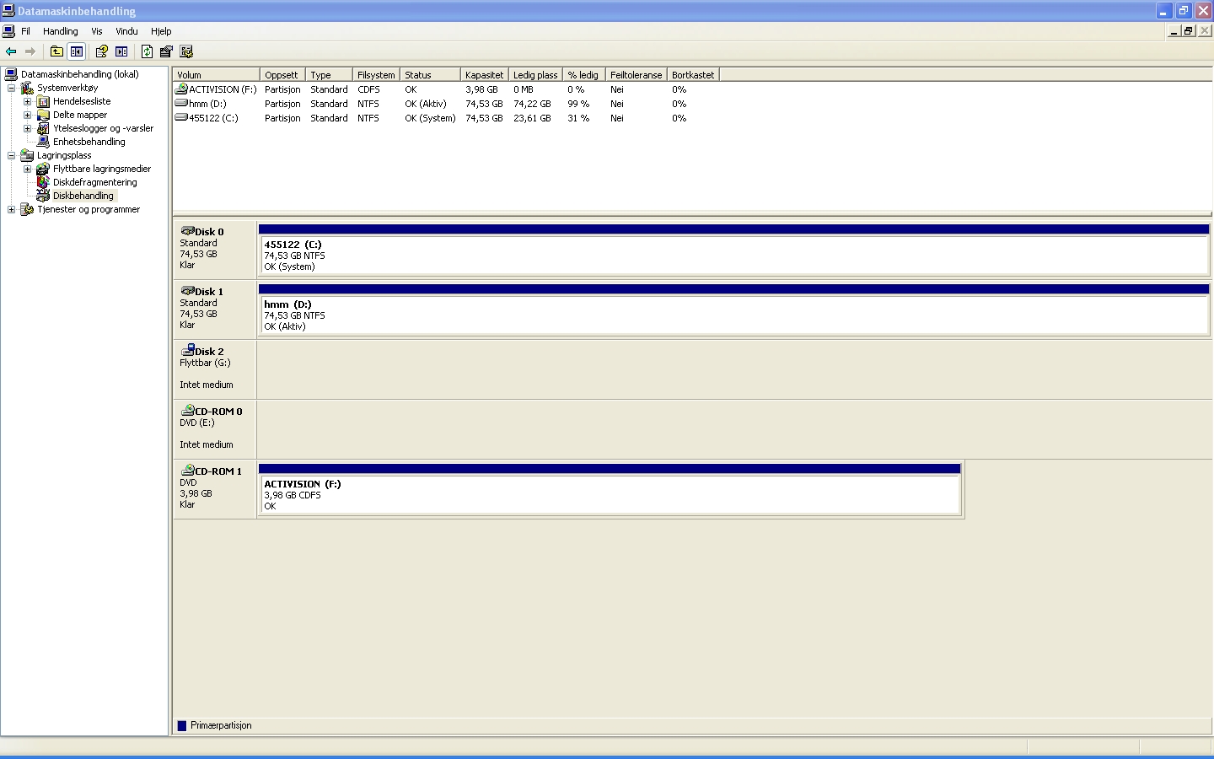
Task: Select Datamaskinbehandling (lokal) root node
Action: tap(79, 74)
